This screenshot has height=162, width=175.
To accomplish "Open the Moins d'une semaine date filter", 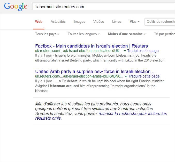I will (x=127, y=34).
